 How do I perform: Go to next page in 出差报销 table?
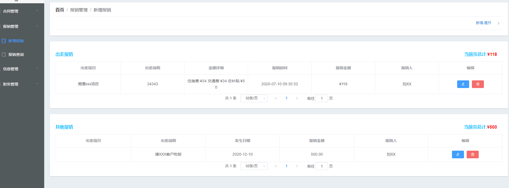coord(297,98)
